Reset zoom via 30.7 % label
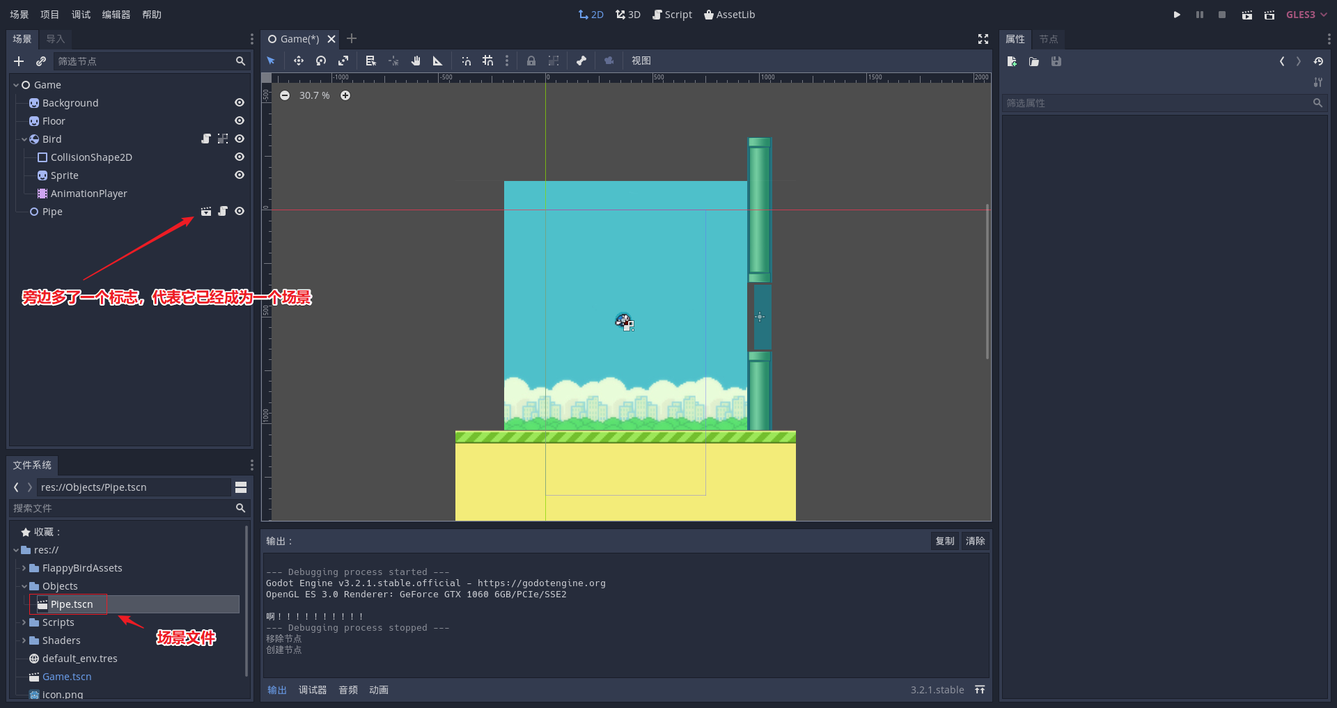This screenshot has width=1337, height=708. click(315, 95)
